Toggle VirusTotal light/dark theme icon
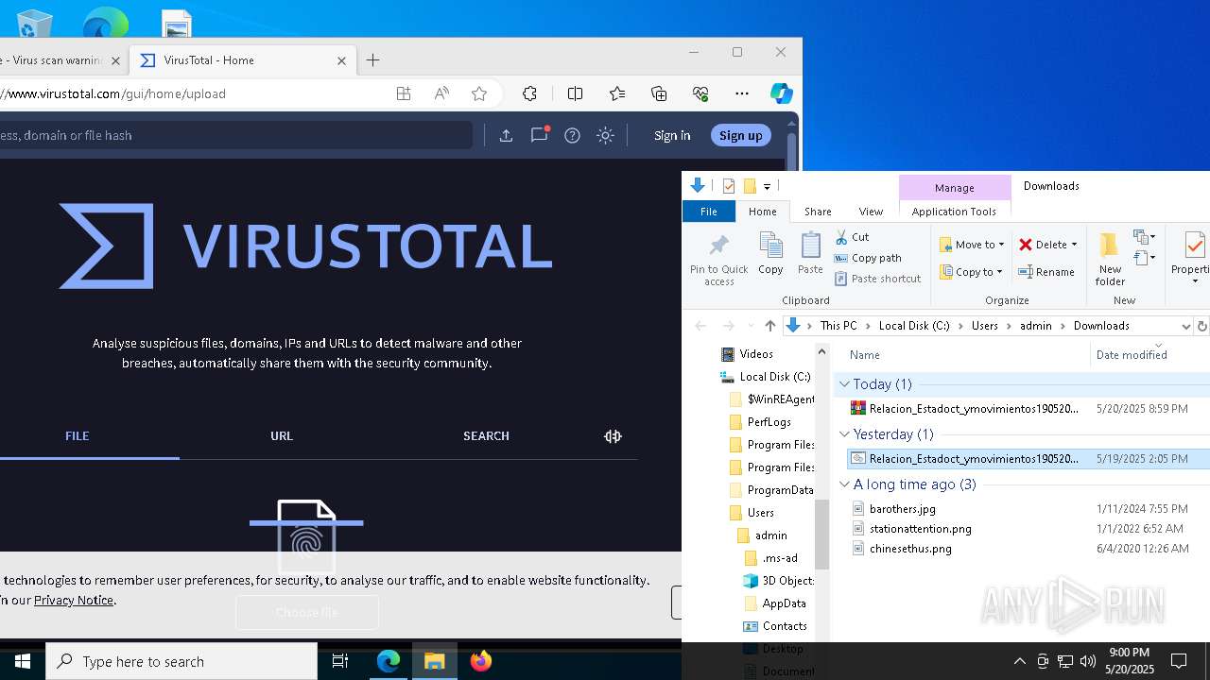1210x680 pixels. click(x=606, y=135)
